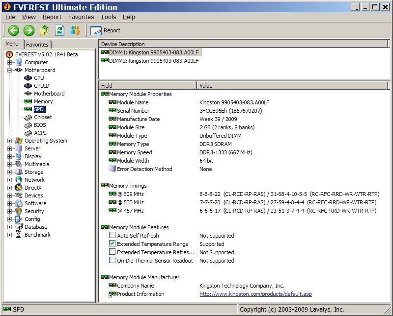Screen dimensions: 393x316
Task: Click the DDR3 SDRAM memory type value
Action: point(216,144)
